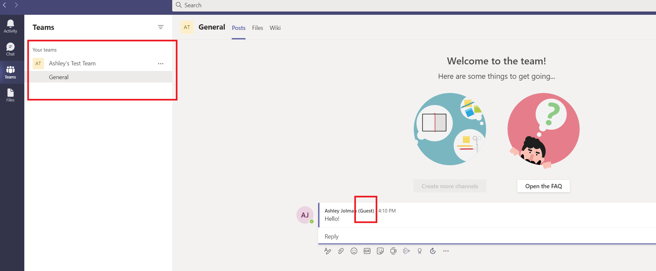Image resolution: width=656 pixels, height=271 pixels.
Task: Click the Teams panel heading
Action: (43, 27)
